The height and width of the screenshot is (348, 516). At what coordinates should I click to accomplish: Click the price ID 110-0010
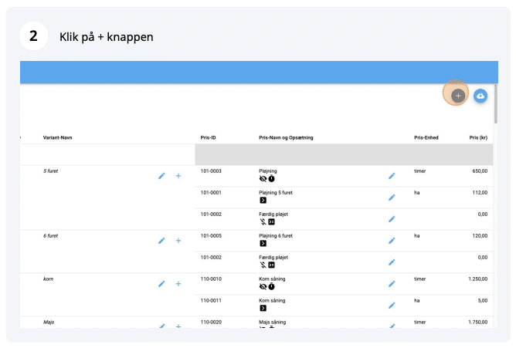[x=212, y=279]
